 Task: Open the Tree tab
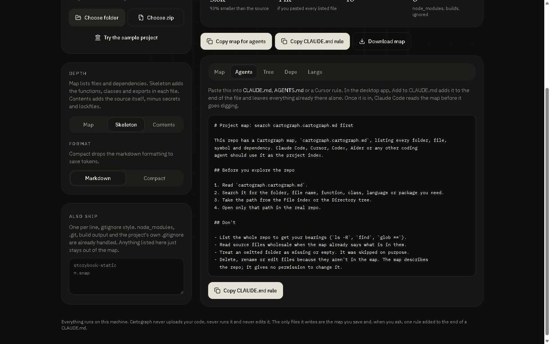point(268,72)
